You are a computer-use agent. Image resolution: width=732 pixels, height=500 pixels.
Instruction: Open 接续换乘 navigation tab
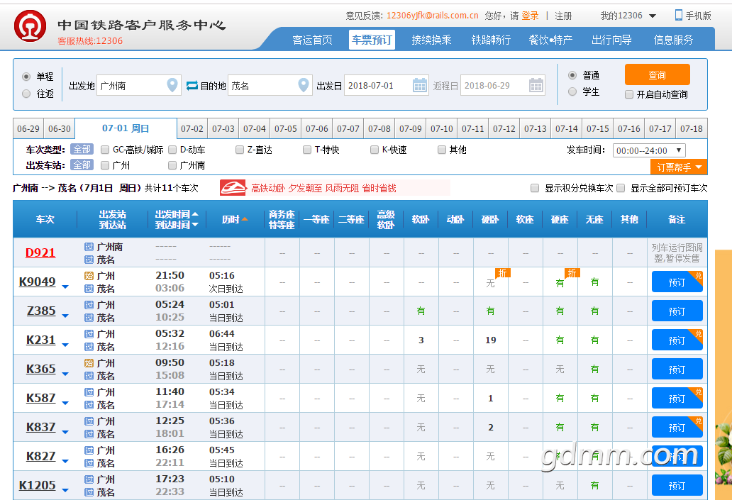point(431,40)
